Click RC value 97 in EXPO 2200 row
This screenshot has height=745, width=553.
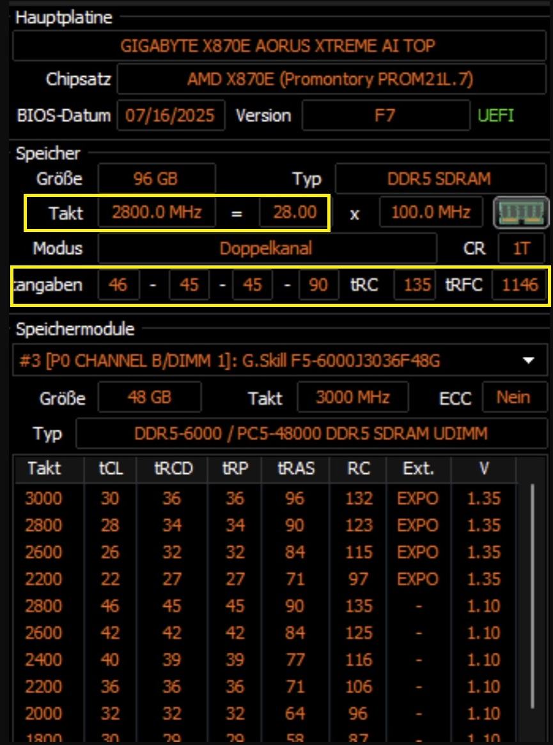click(x=359, y=579)
